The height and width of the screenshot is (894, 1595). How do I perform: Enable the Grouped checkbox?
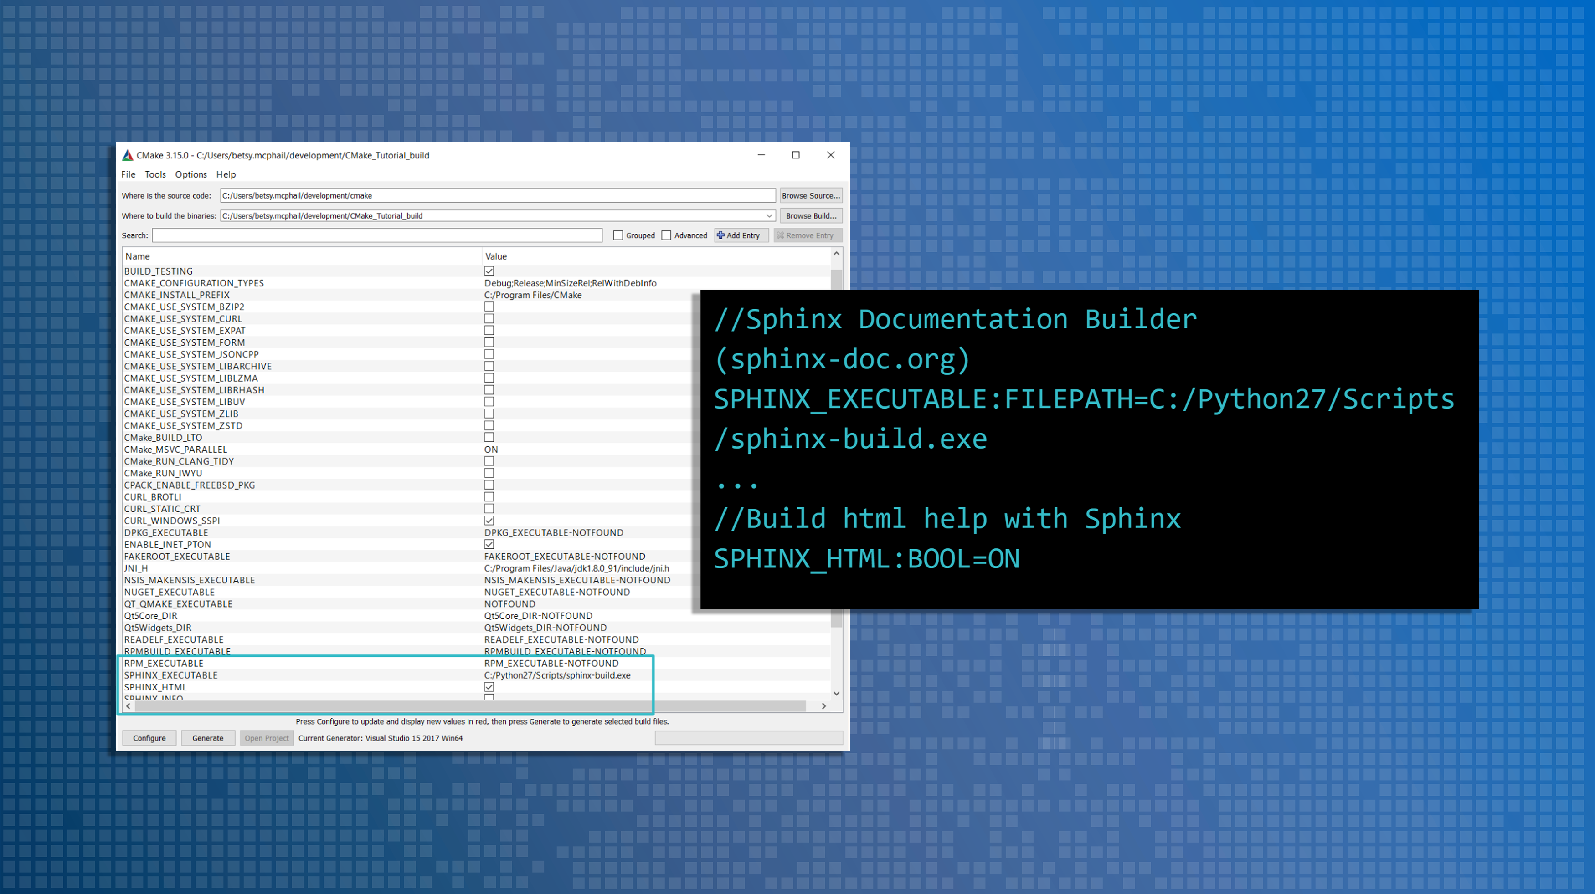(x=618, y=235)
